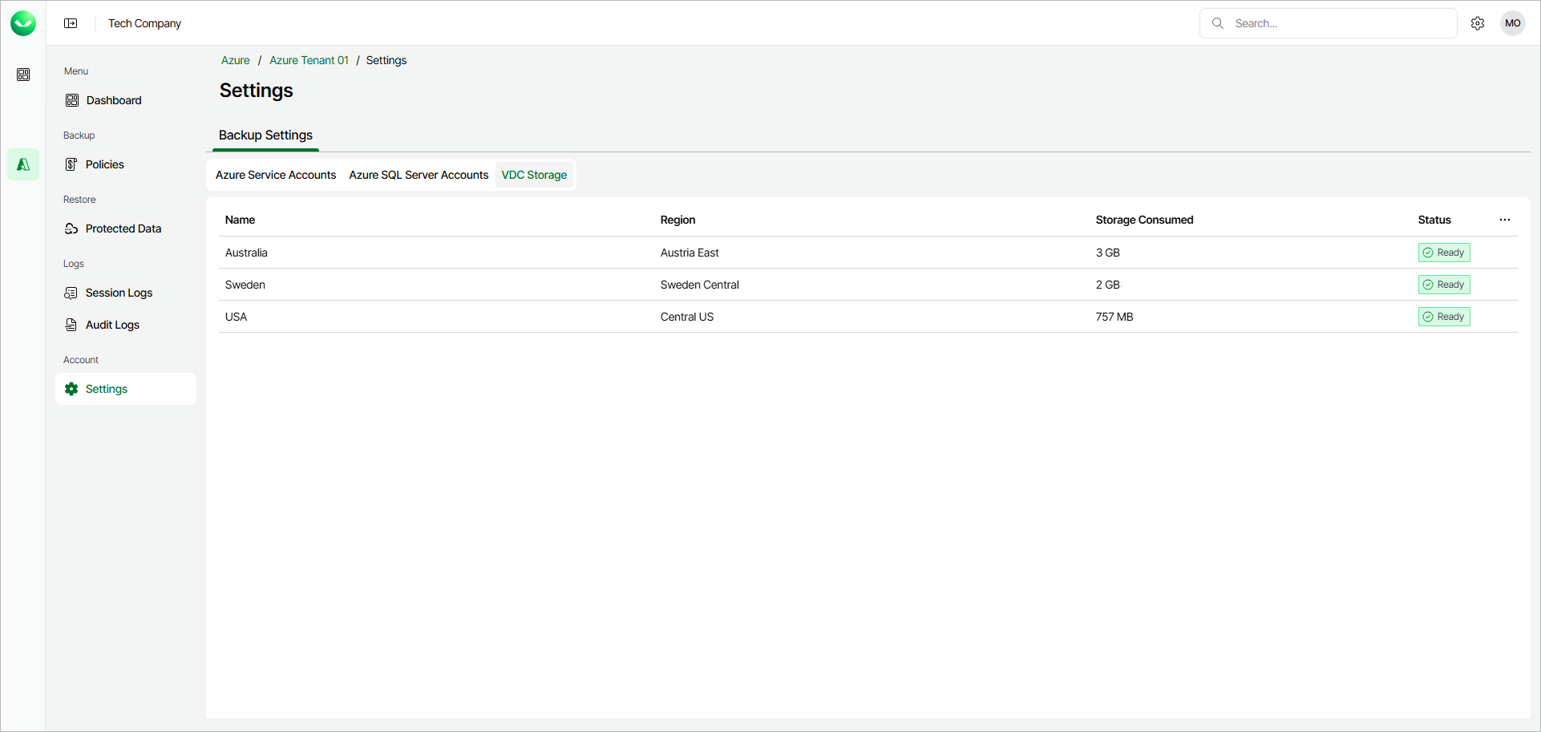Select the VDC Storage tab
Screen dimensions: 1541x732
point(534,175)
